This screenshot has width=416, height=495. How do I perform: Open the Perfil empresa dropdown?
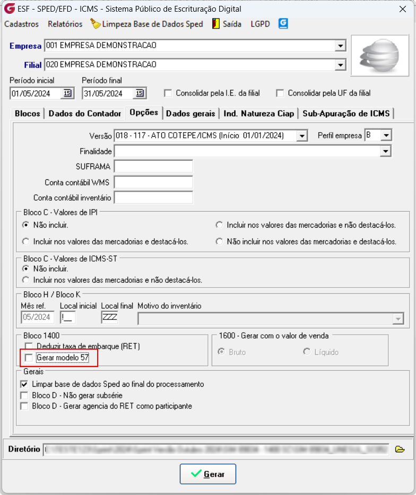386,135
